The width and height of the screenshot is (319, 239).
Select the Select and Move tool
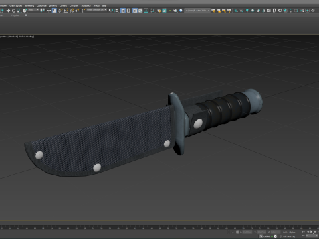(8, 11)
